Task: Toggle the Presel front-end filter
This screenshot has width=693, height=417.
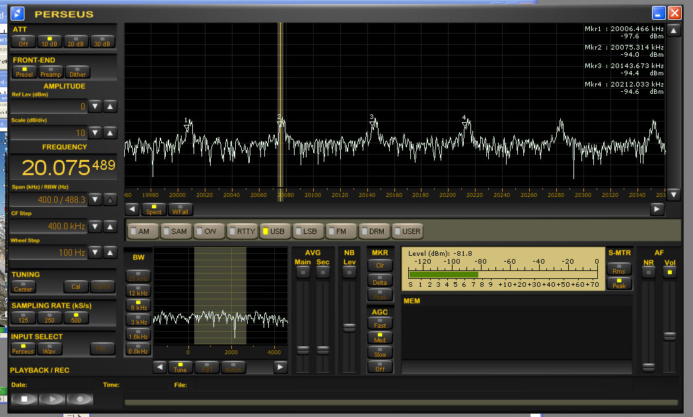Action: [24, 72]
